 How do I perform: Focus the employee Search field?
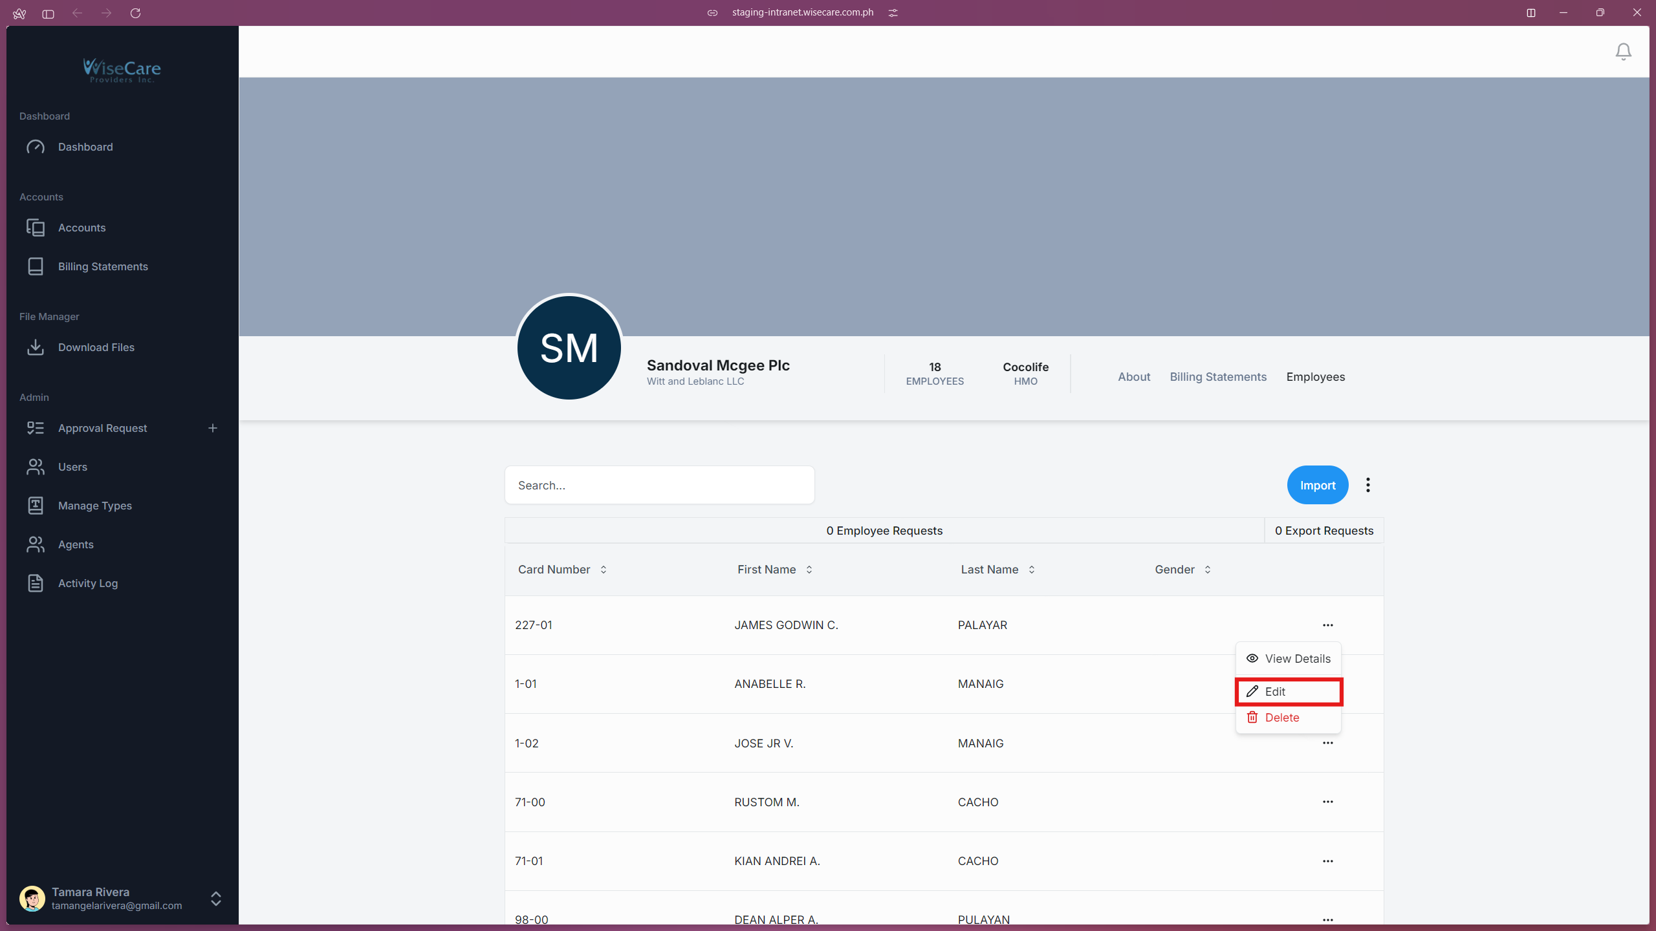tap(659, 485)
